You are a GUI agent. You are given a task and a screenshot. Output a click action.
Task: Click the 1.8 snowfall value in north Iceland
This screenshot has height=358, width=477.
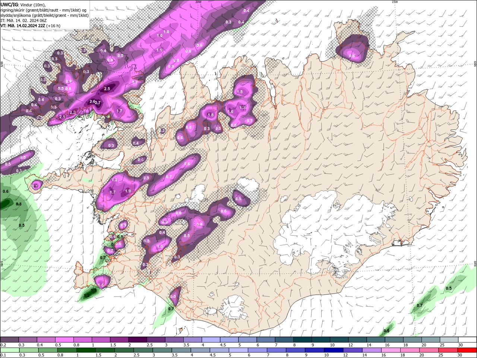click(x=211, y=115)
